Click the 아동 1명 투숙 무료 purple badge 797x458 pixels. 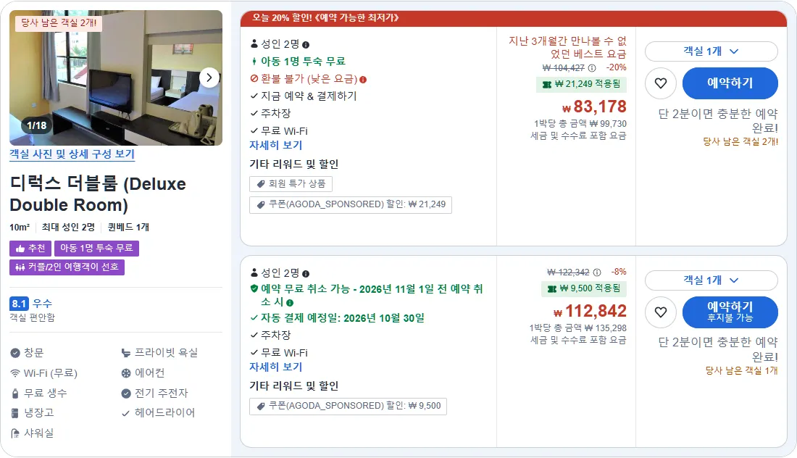(96, 248)
